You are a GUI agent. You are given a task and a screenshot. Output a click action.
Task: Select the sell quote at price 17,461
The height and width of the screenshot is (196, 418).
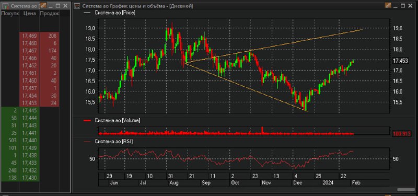pos(29,73)
